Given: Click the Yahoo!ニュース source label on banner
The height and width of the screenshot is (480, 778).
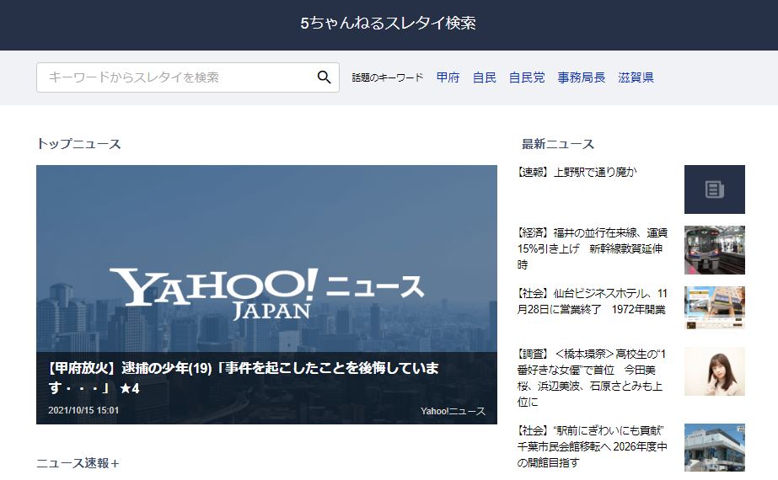Looking at the screenshot, I should (x=453, y=411).
